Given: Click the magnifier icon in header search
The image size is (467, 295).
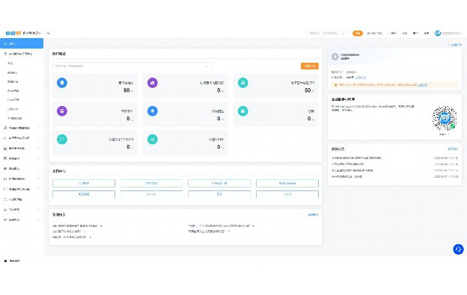Looking at the screenshot, I should click(344, 33).
